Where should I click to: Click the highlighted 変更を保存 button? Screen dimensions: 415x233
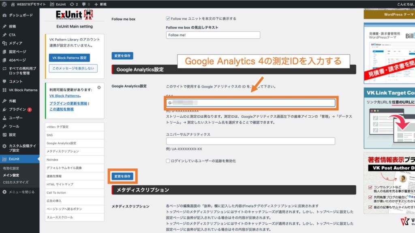point(122,176)
